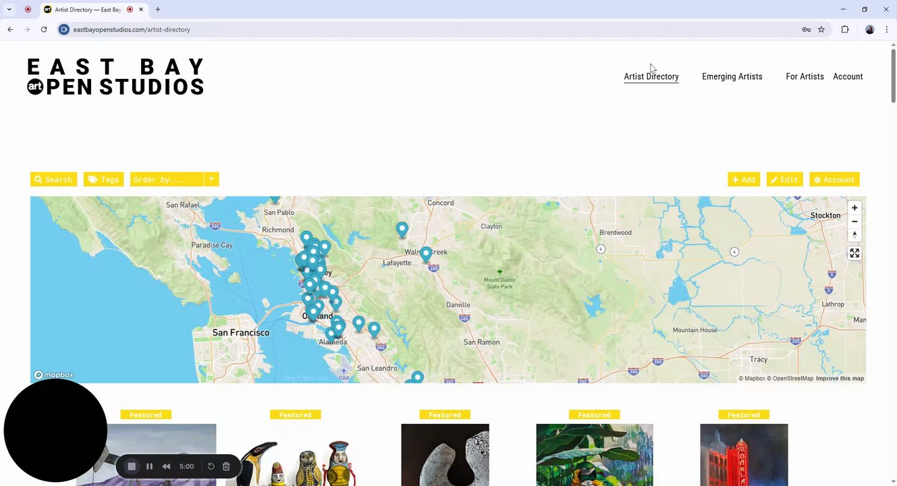Open the featured Oakland theater painting
The height and width of the screenshot is (486, 897).
[x=744, y=455]
